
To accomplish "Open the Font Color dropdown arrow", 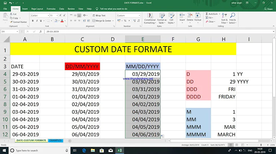I will pyautogui.click(x=65, y=21).
